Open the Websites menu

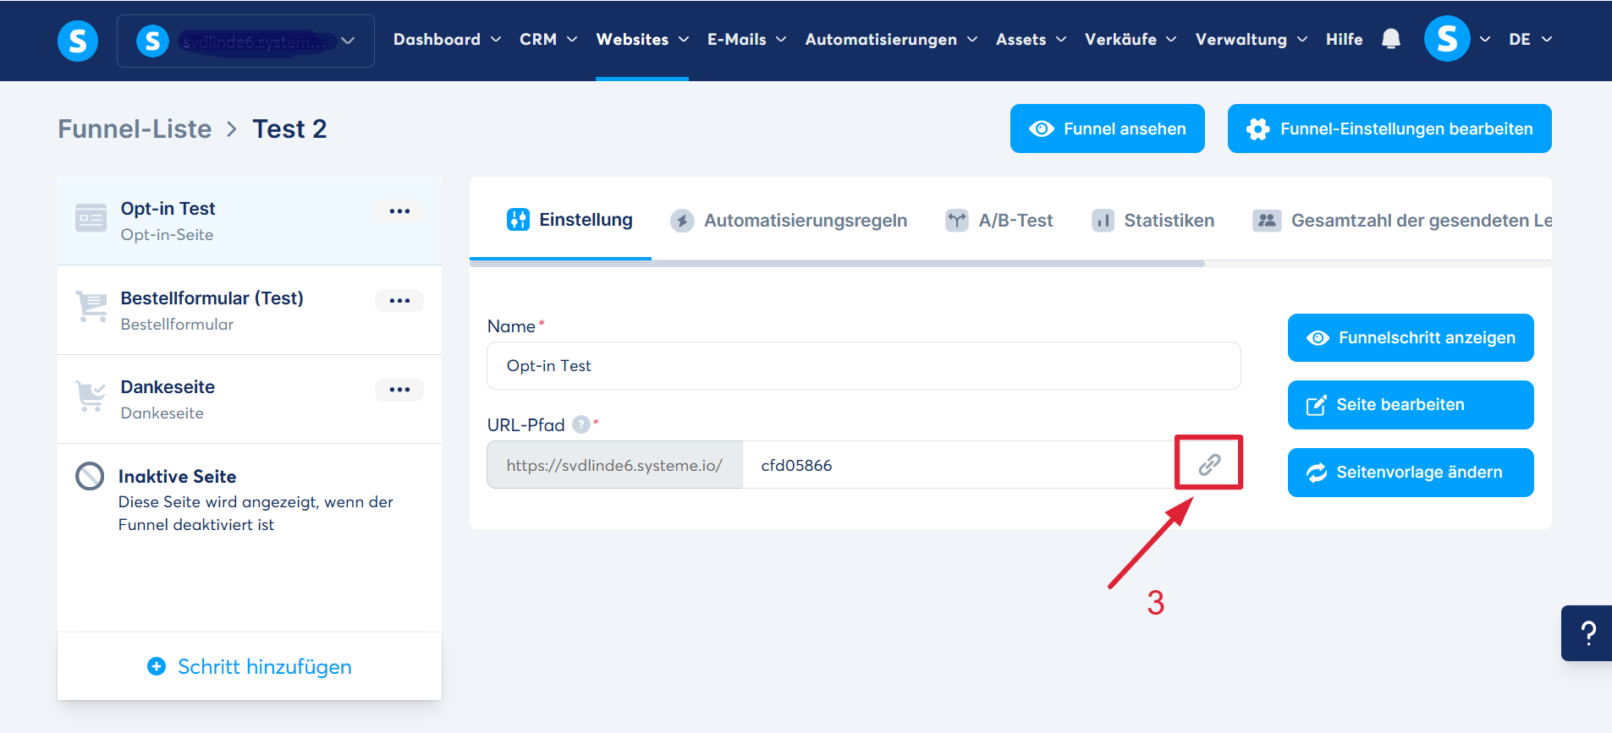[642, 40]
